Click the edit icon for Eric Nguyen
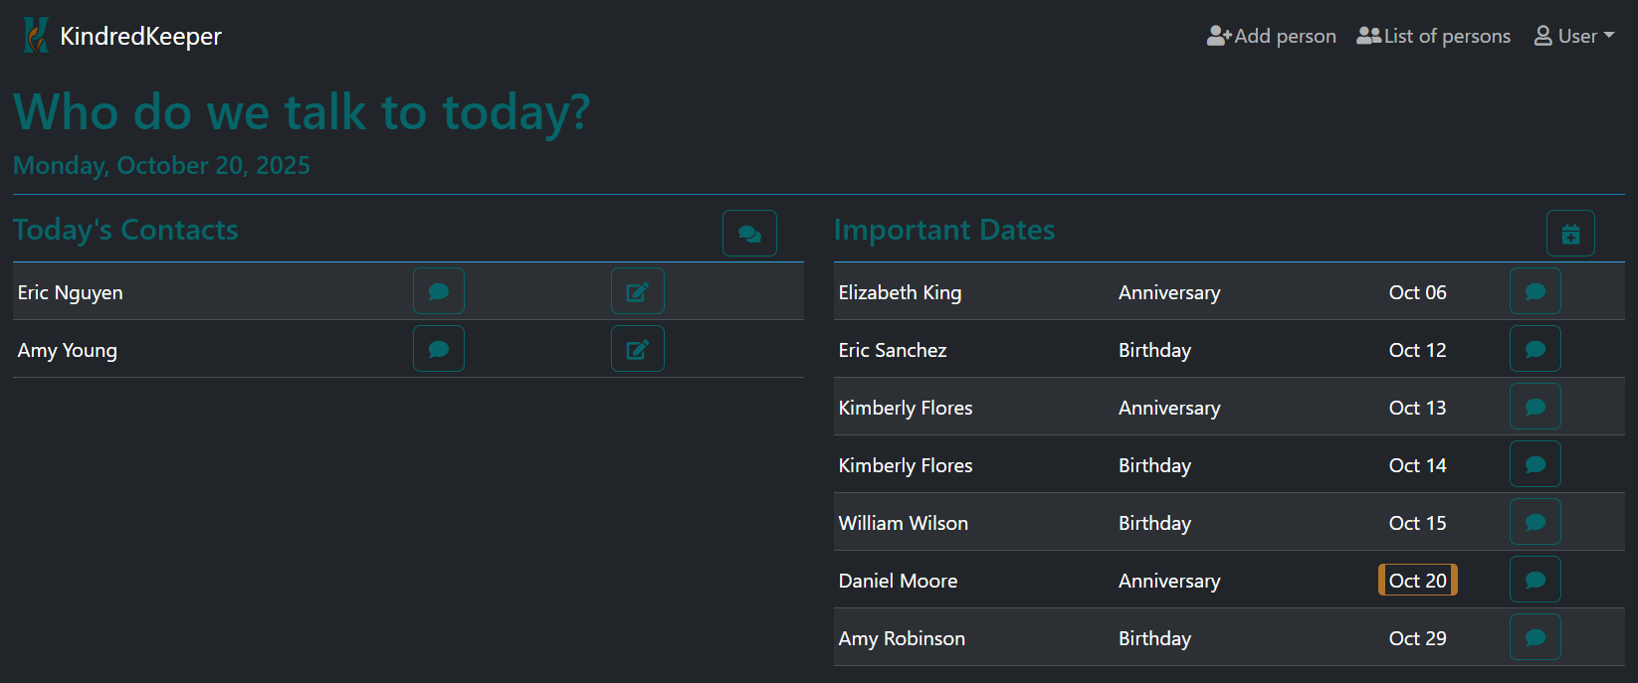Image resolution: width=1638 pixels, height=683 pixels. tap(637, 291)
